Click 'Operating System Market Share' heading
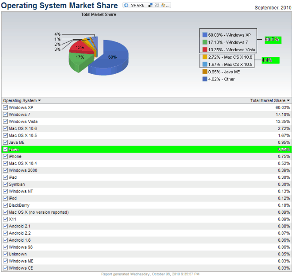 pyautogui.click(x=59, y=5)
